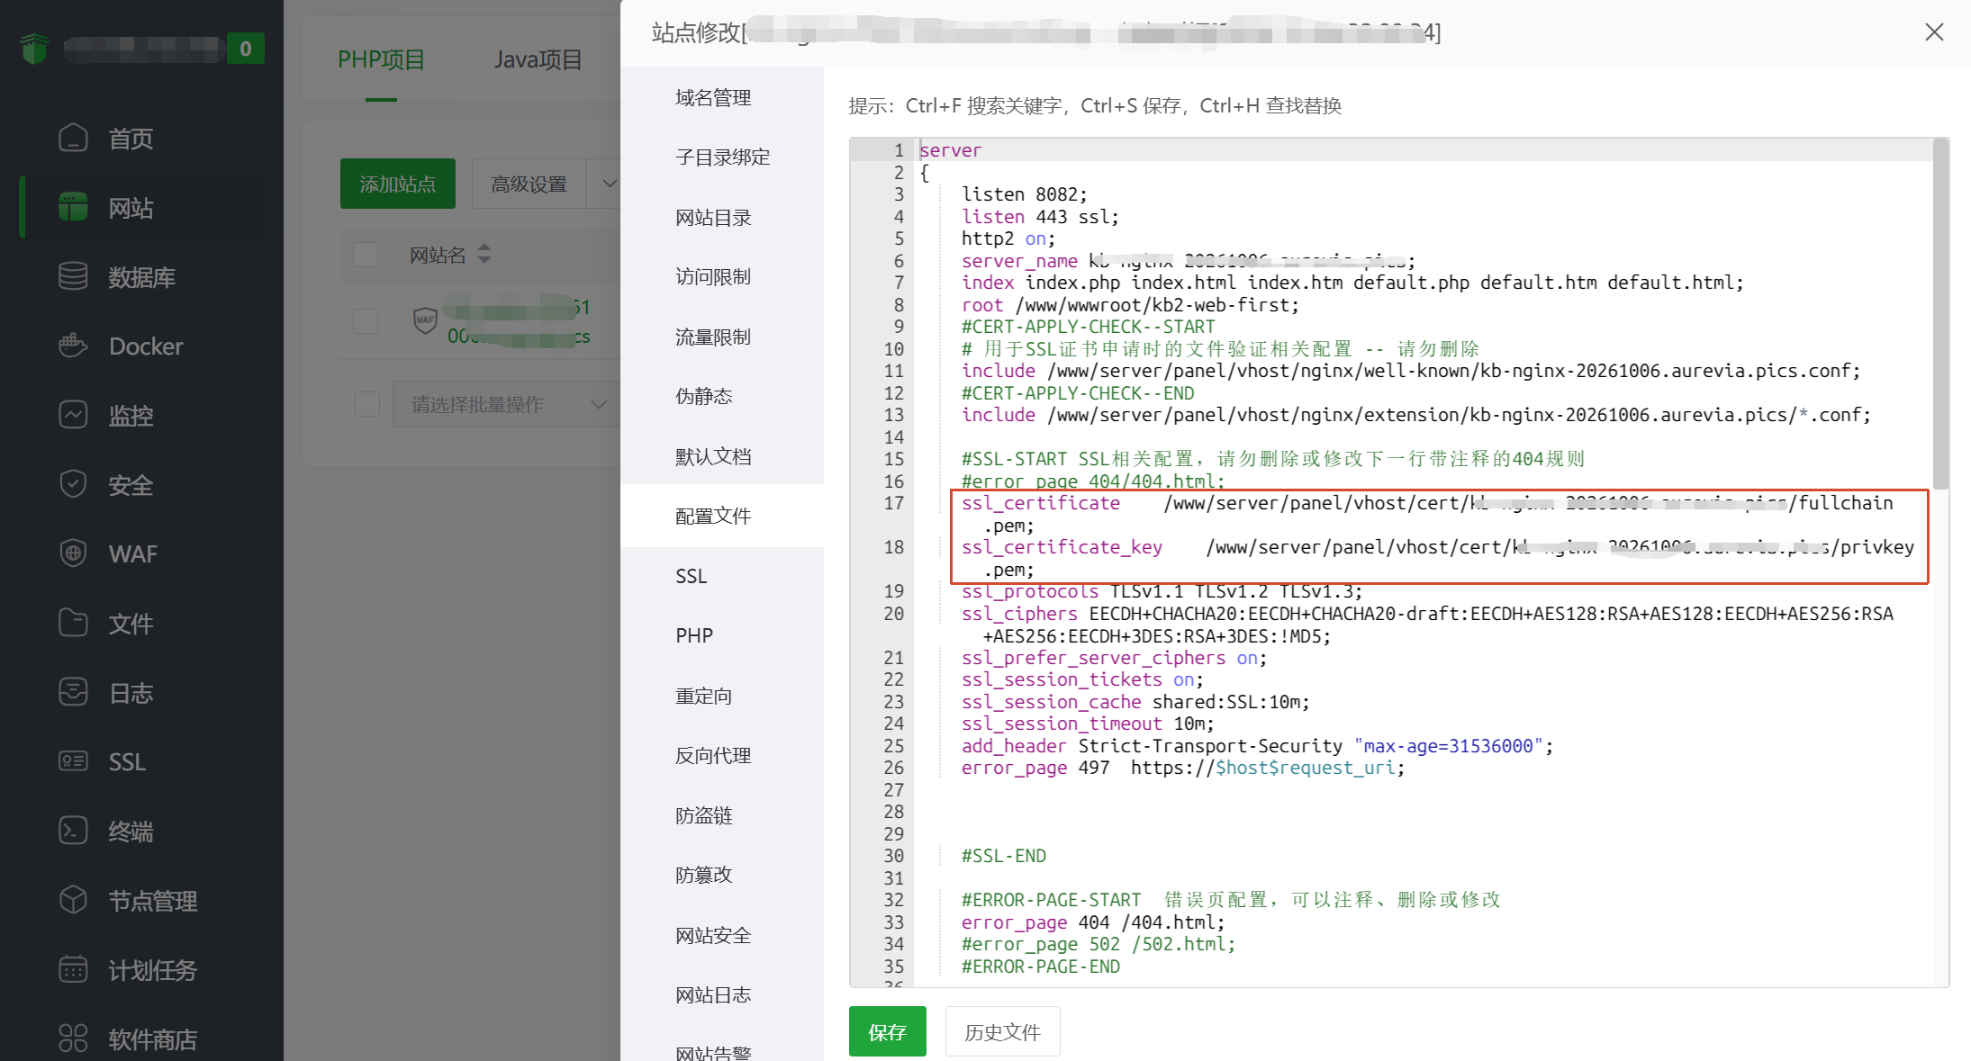Click the WAF shield icon in site row

click(425, 319)
